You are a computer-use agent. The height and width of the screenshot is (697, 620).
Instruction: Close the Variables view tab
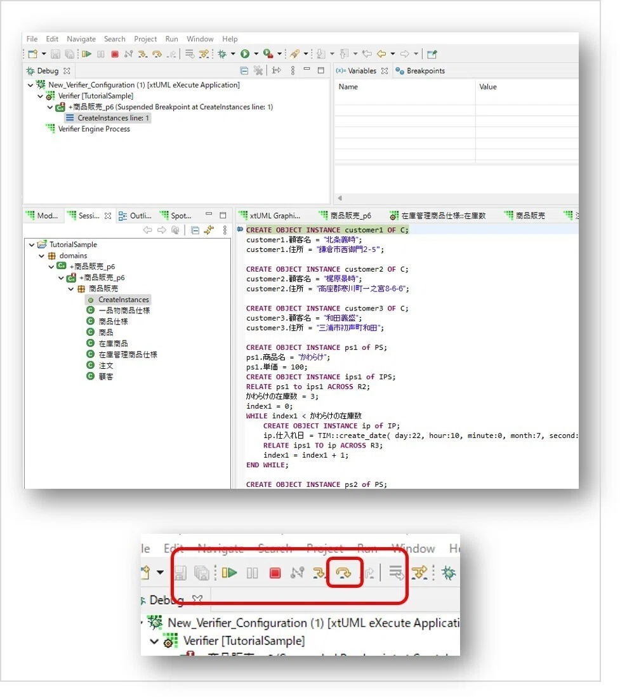[385, 71]
